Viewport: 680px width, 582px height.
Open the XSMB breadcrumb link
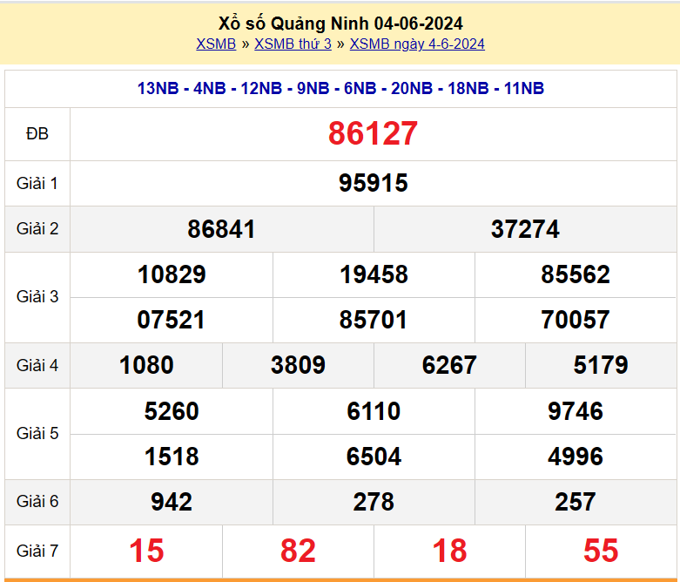tap(216, 44)
